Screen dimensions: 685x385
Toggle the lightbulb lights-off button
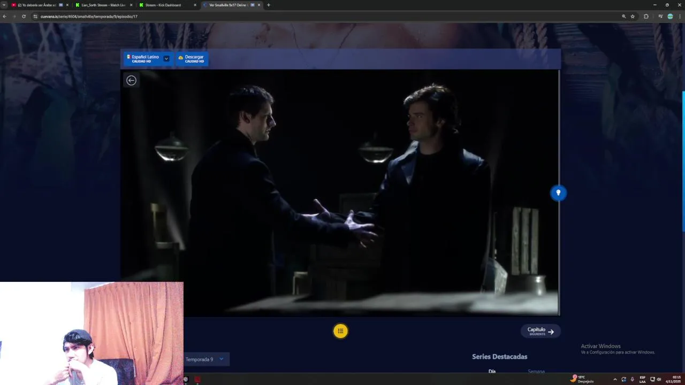(558, 192)
